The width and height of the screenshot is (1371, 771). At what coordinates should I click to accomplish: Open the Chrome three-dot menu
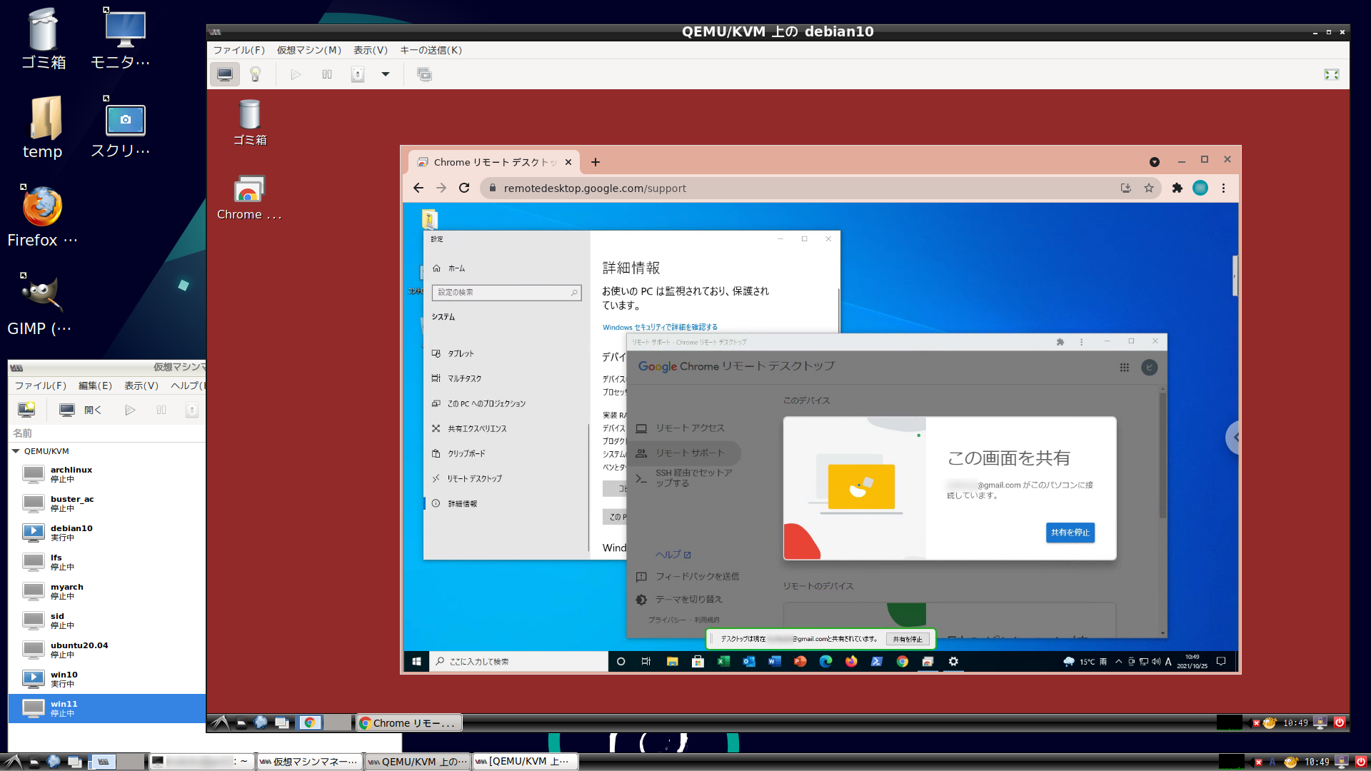coord(1223,188)
